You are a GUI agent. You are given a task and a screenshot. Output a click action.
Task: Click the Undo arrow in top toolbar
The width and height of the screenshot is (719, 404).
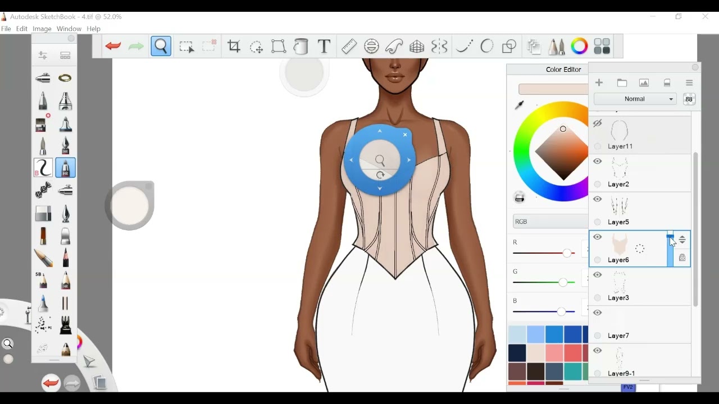(x=113, y=47)
